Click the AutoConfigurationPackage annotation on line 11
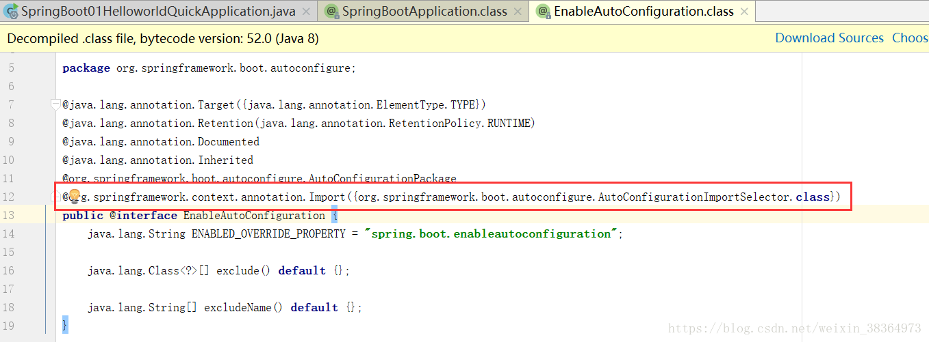The width and height of the screenshot is (929, 342). 383,179
